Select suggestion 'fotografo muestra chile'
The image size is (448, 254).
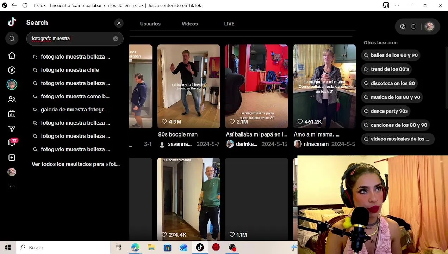pyautogui.click(x=70, y=70)
